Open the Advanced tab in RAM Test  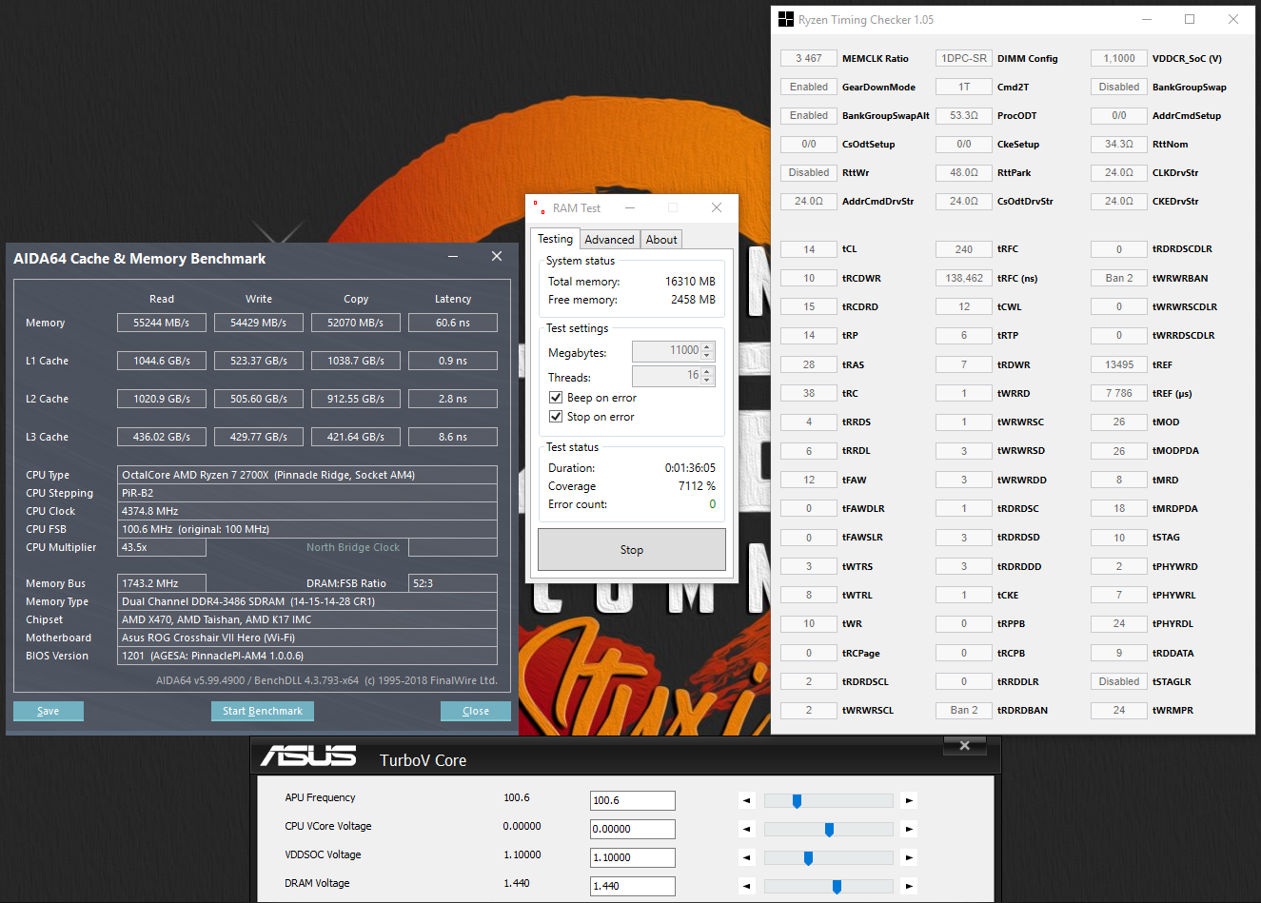[609, 240]
